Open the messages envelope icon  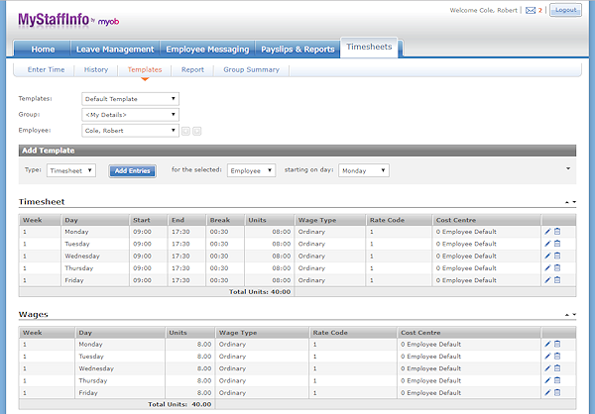[531, 11]
